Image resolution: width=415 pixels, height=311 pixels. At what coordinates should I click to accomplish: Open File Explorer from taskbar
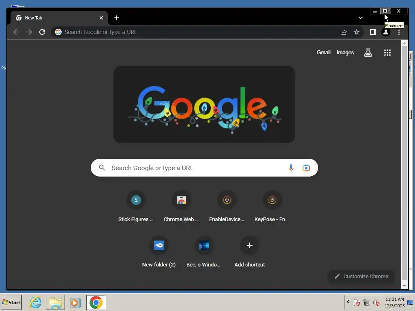(x=55, y=302)
